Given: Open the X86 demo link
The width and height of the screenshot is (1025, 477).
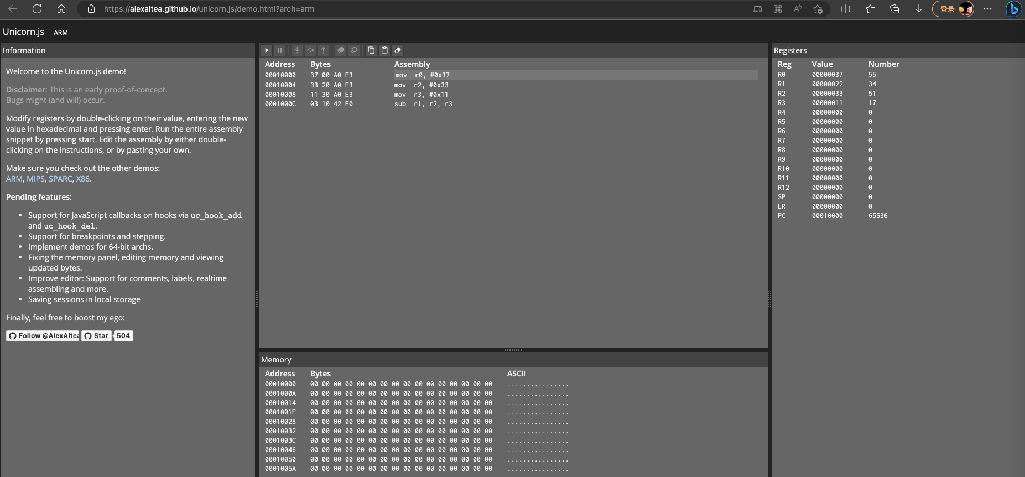Looking at the screenshot, I should pyautogui.click(x=82, y=179).
